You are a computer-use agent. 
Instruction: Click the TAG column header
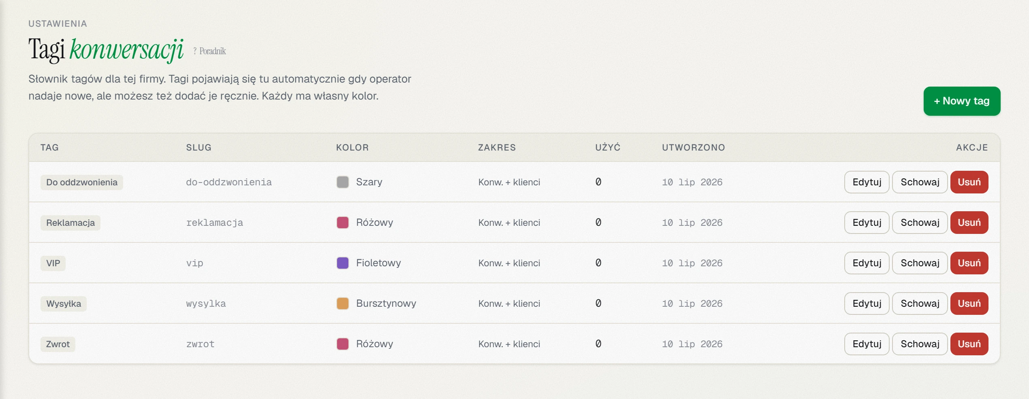[x=50, y=147]
